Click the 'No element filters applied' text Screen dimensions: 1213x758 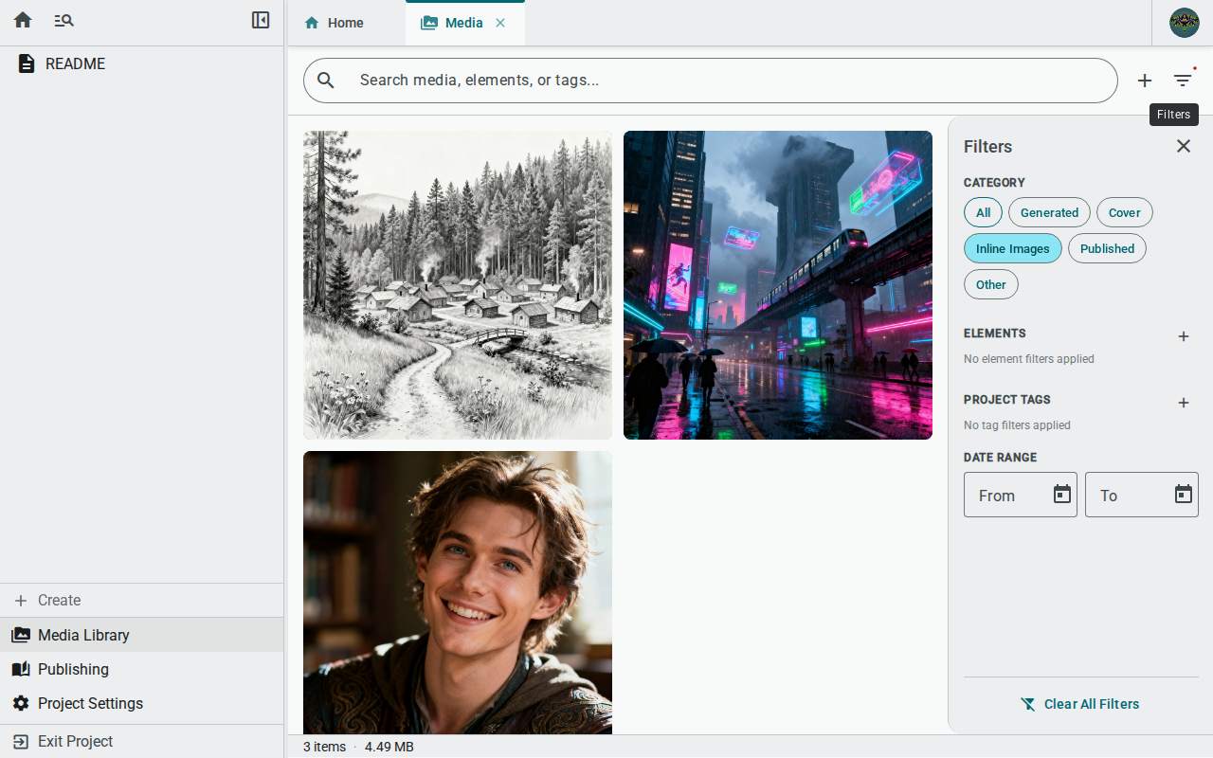(x=1029, y=359)
